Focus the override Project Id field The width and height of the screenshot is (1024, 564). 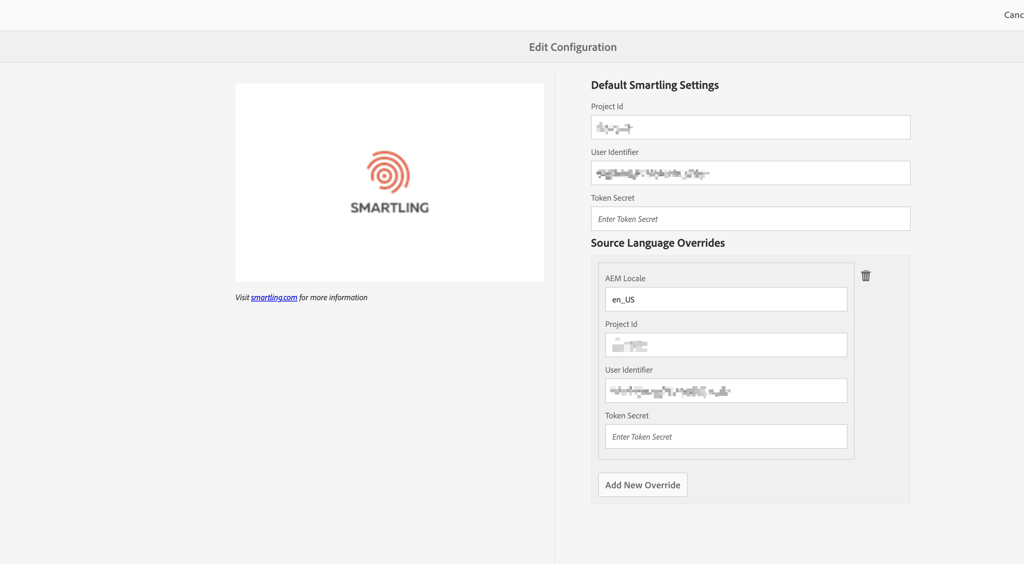point(725,345)
